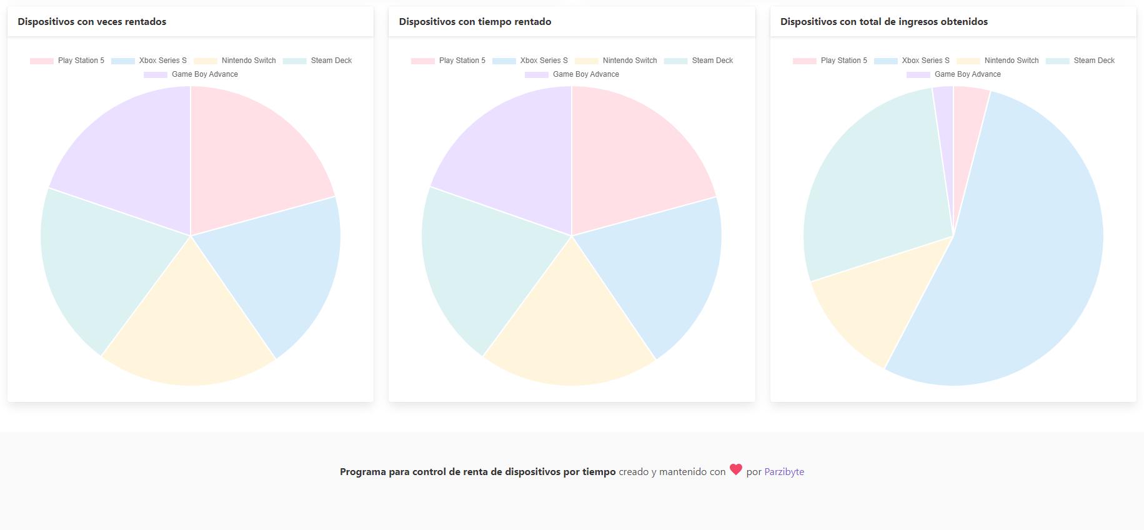1144x530 pixels.
Task: Open the Parzibyte link in the footer
Action: 783,472
